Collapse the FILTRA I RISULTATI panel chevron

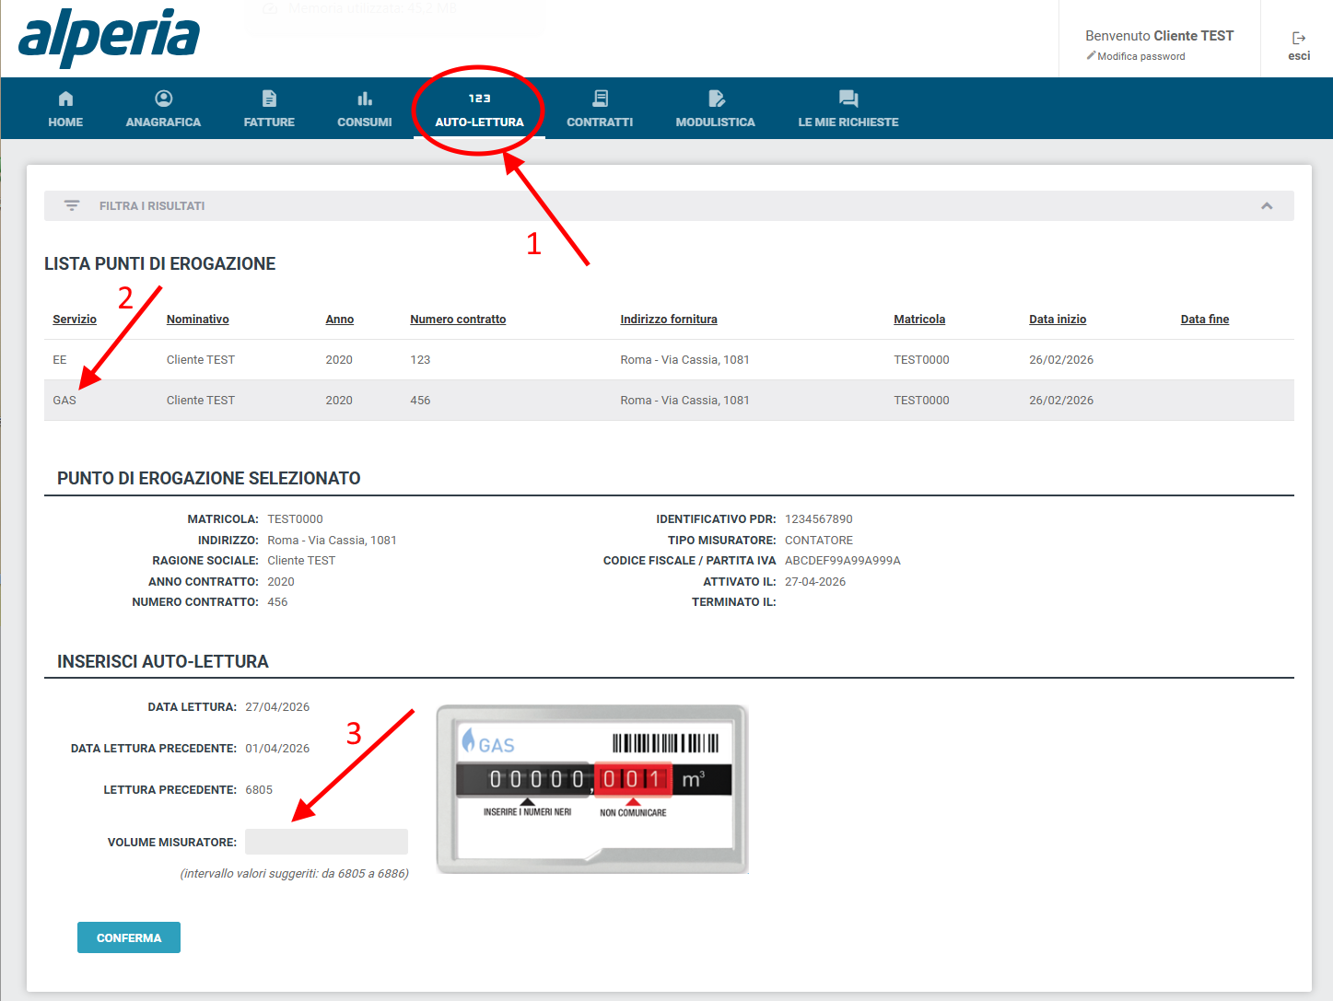pyautogui.click(x=1267, y=205)
